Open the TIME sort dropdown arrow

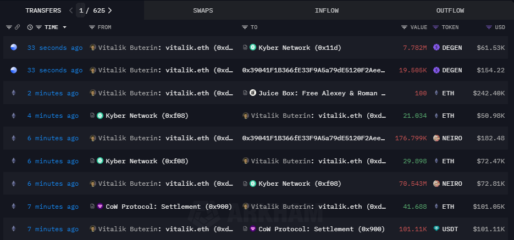tap(64, 27)
